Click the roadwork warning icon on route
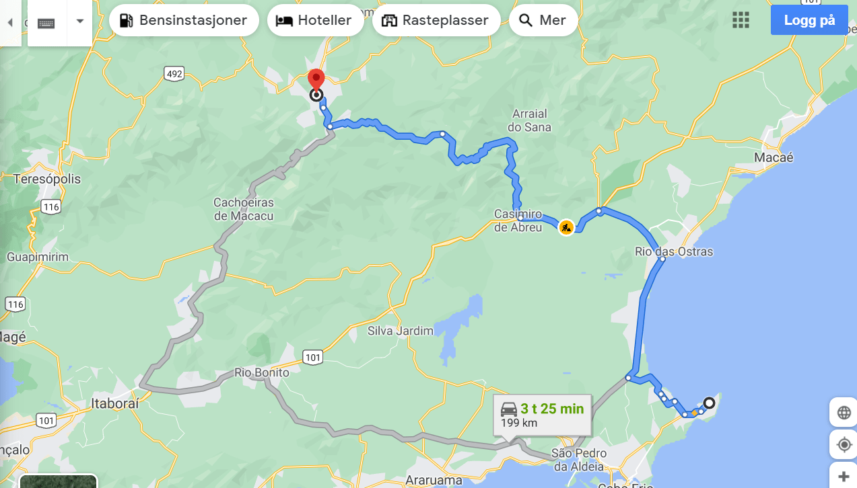 (566, 228)
